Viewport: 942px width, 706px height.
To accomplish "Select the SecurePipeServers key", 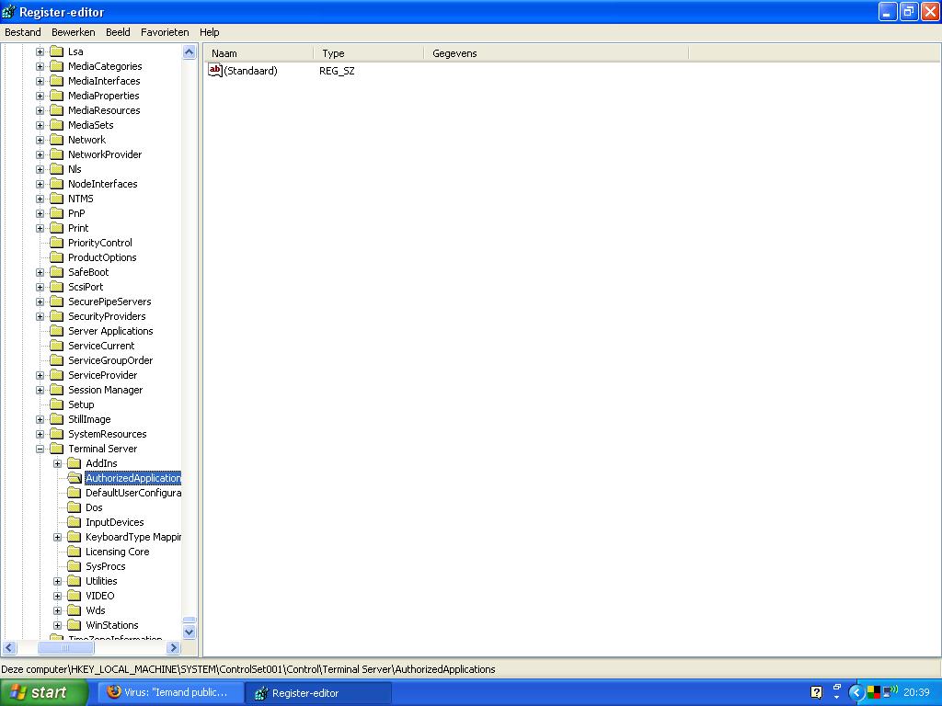I will 109,302.
